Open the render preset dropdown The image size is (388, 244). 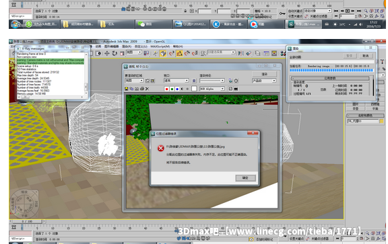pyautogui.click(x=212, y=81)
